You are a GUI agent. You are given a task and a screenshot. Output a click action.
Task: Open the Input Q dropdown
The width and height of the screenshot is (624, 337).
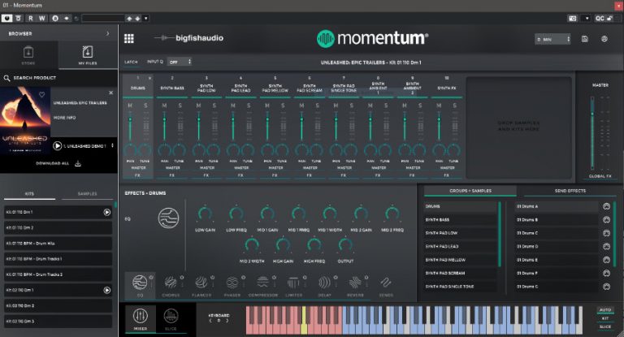pos(178,62)
